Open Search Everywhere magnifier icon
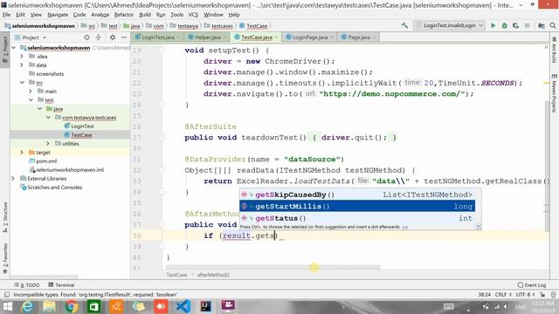Viewport: 559px width, 314px height. click(x=553, y=25)
